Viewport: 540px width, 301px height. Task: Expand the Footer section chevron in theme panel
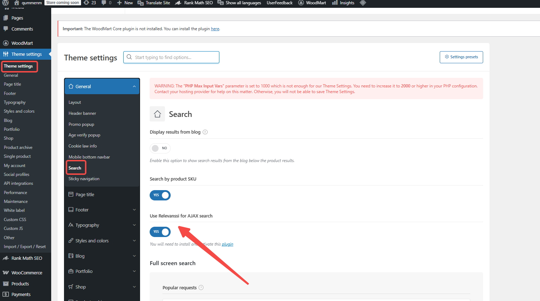134,210
